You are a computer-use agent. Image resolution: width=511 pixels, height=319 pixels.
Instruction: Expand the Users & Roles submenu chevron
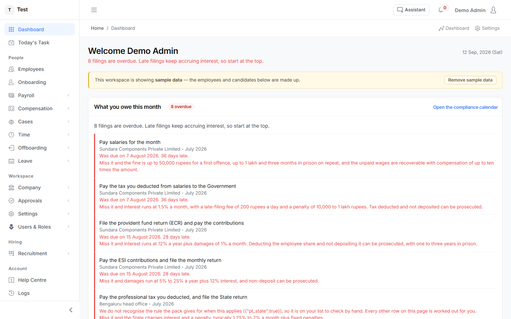[x=68, y=227]
